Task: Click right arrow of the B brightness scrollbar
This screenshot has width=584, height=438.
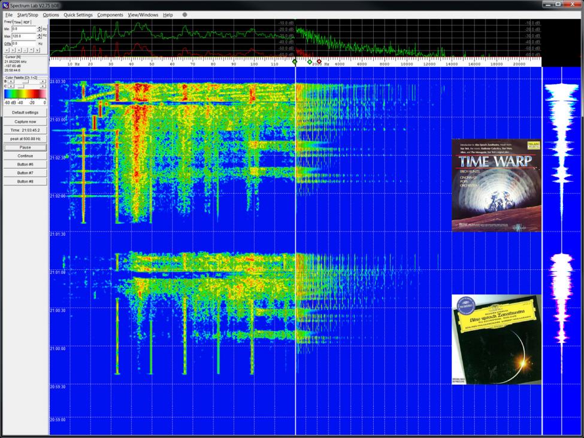Action: 43,81
